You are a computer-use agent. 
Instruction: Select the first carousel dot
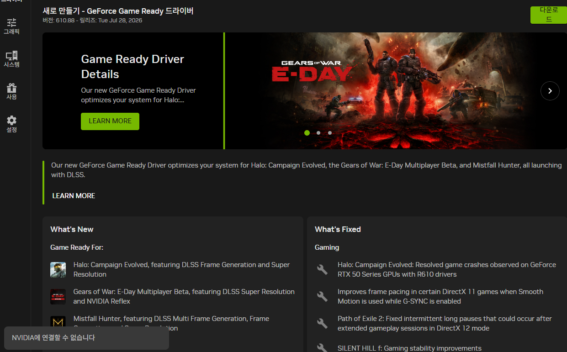[x=307, y=133]
